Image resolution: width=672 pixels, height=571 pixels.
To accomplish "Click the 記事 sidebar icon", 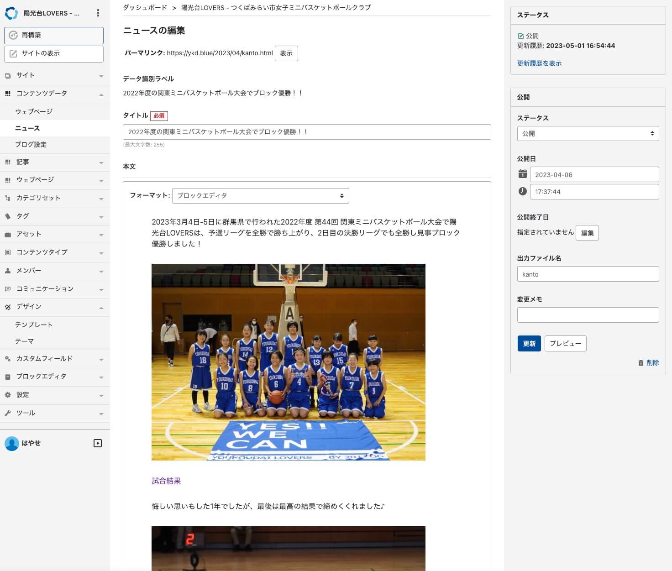I will [8, 162].
